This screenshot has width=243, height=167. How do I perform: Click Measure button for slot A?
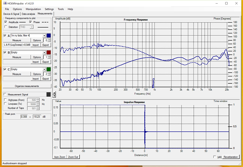(17, 40)
